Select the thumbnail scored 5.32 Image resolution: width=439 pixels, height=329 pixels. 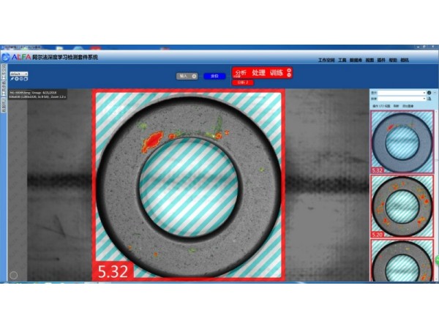click(402, 141)
